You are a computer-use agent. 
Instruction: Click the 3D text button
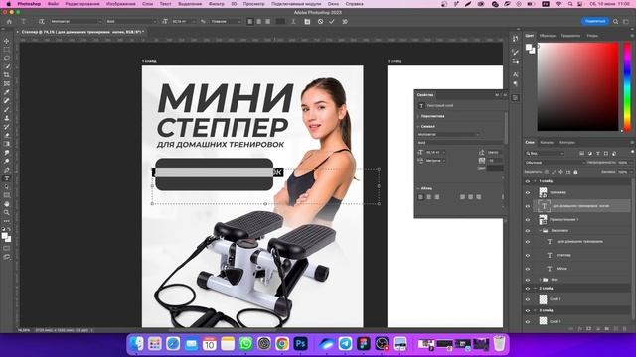pos(345,22)
